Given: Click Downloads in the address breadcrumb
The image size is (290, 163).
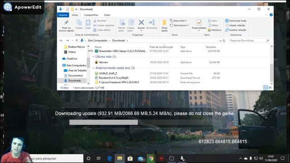Looking at the screenshot, I should pyautogui.click(x=119, y=40).
